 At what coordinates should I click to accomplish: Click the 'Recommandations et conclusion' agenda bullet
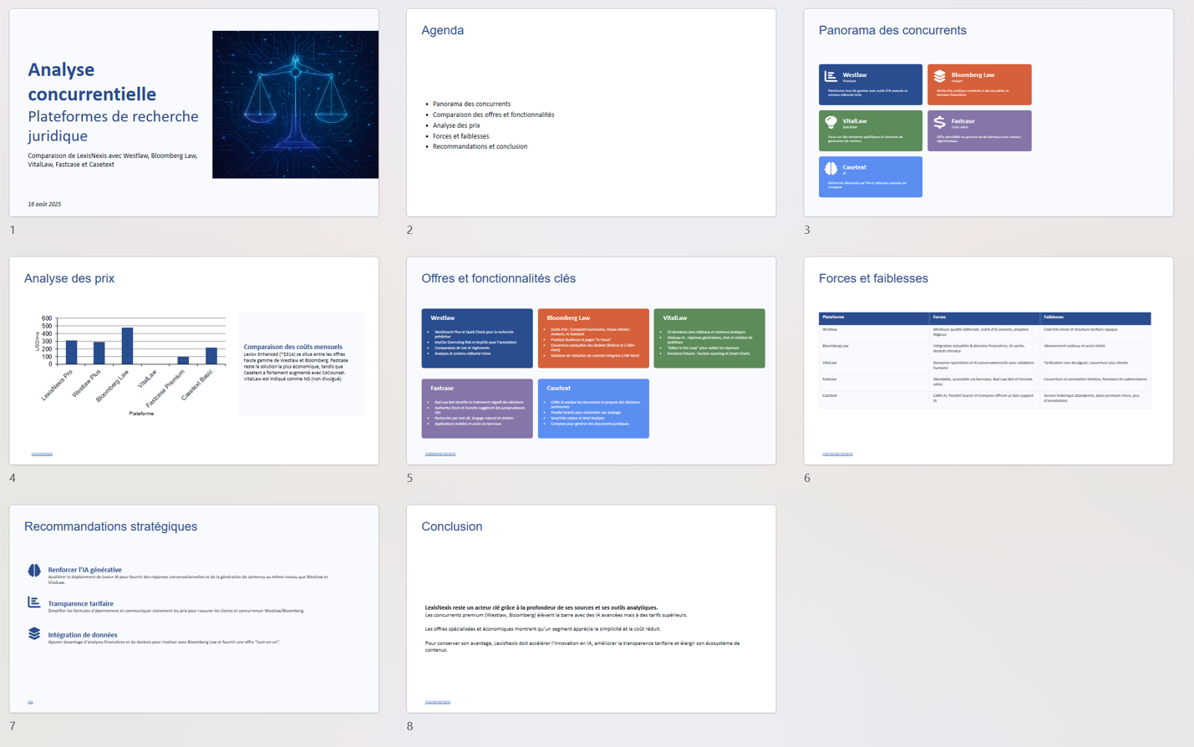480,146
